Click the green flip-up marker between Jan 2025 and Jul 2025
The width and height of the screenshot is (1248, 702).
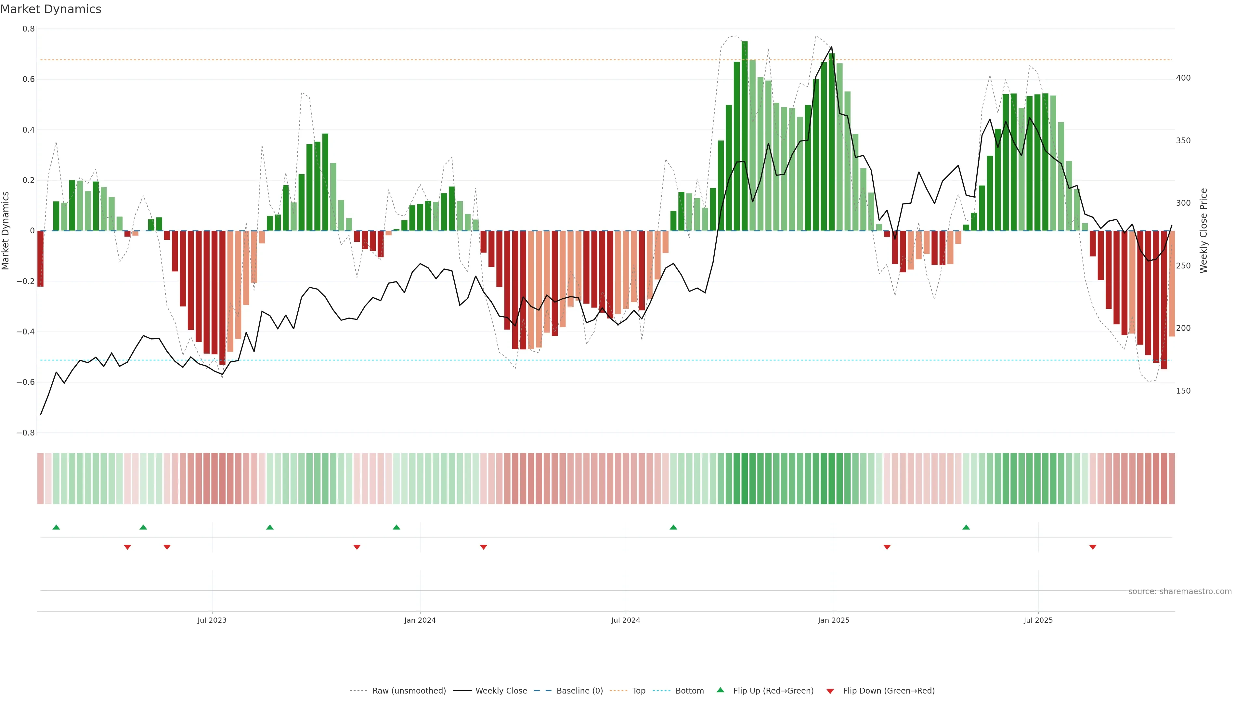pos(966,527)
